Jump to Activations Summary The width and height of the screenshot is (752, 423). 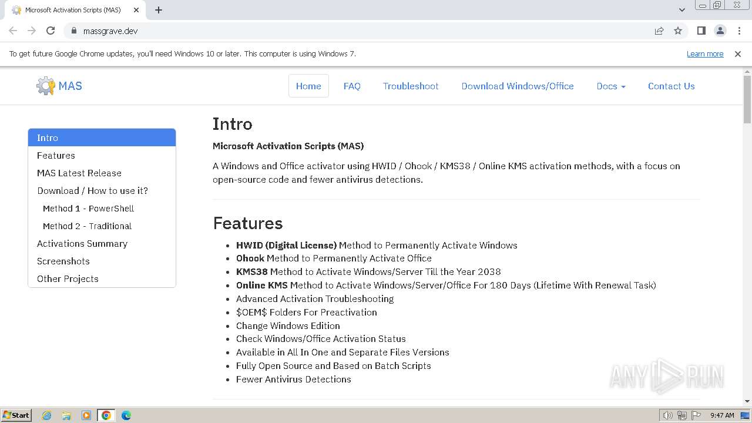[x=102, y=243]
